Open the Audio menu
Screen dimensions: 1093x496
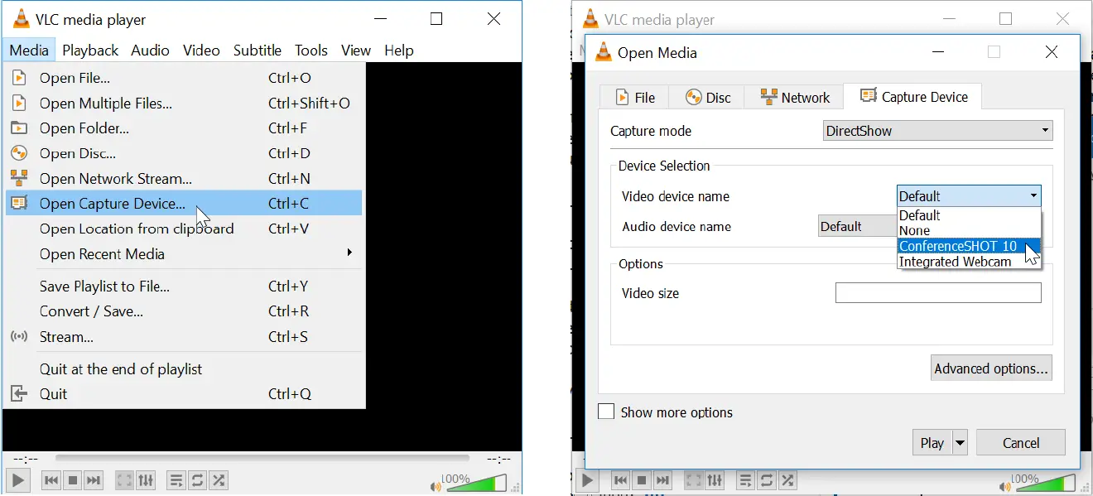(x=150, y=51)
